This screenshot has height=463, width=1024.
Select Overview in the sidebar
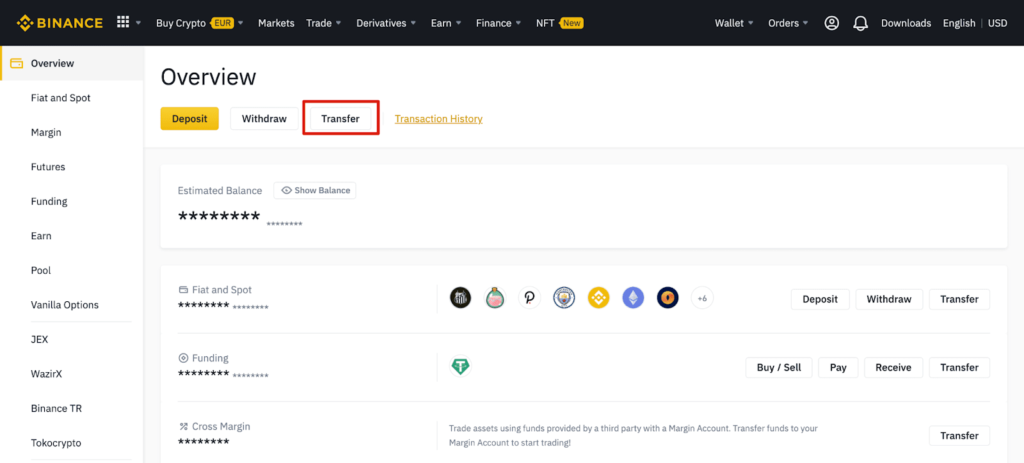coord(72,63)
